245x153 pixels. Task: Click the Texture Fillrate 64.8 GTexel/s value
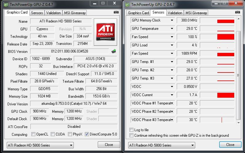[101, 81]
